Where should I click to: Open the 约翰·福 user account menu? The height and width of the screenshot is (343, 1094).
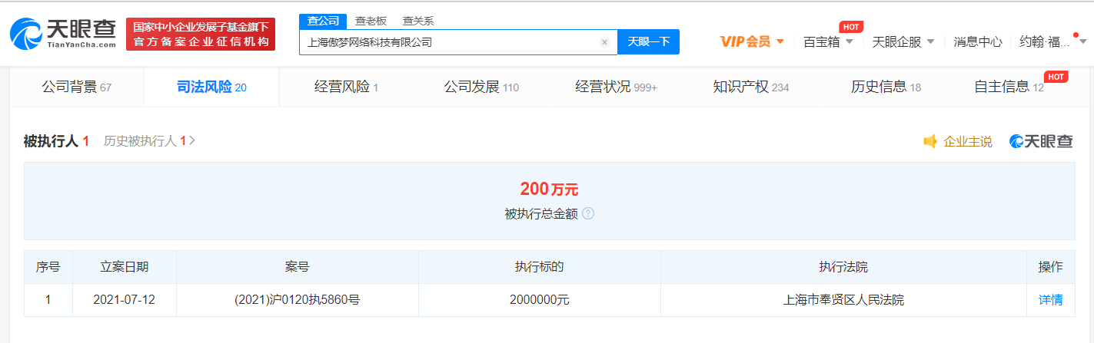pos(1052,41)
